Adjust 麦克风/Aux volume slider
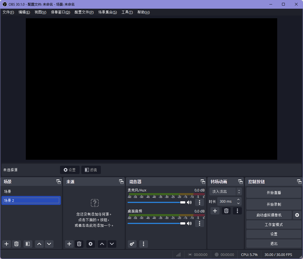The width and height of the screenshot is (303, 259). click(156, 202)
